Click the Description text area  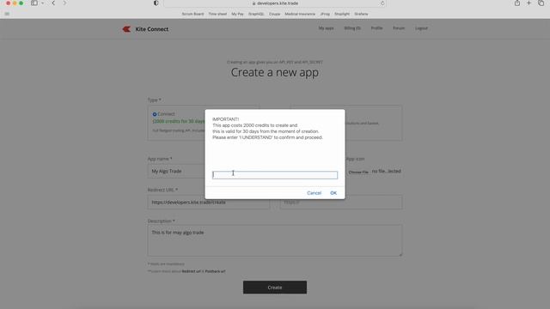[275, 240]
